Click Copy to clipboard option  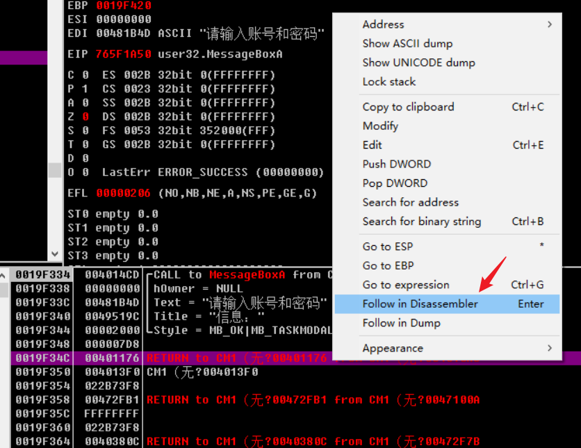point(408,107)
